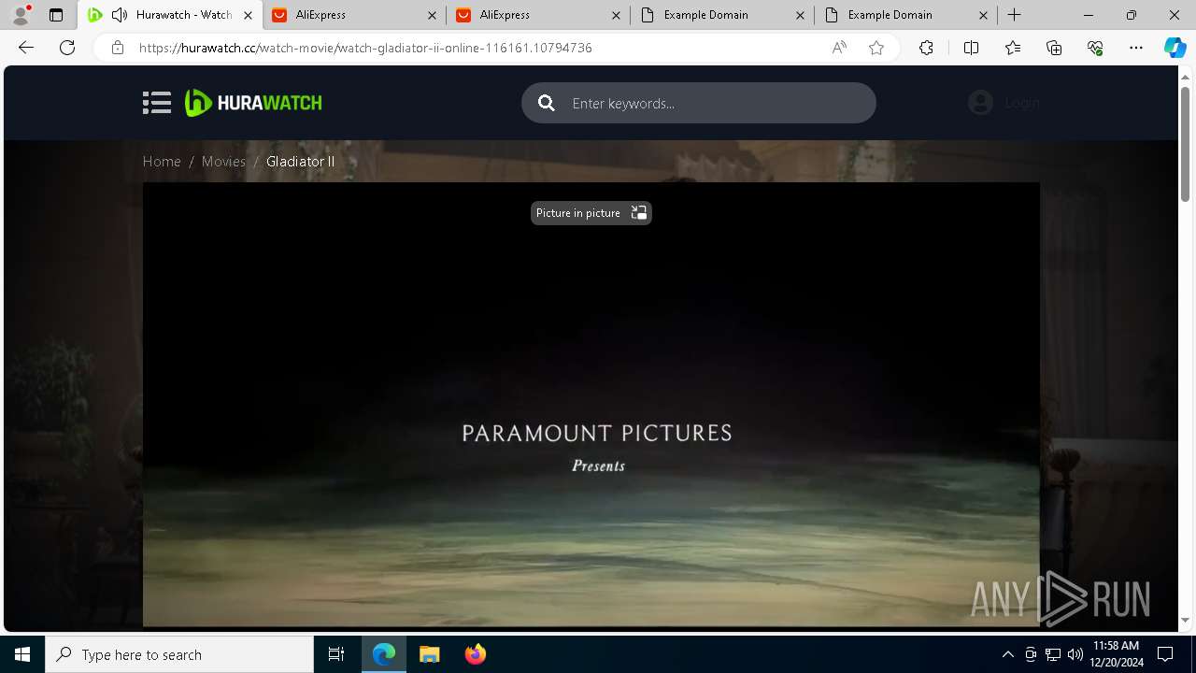Mute the Hurawatch tab audio icon
The height and width of the screenshot is (673, 1196).
coord(120,15)
